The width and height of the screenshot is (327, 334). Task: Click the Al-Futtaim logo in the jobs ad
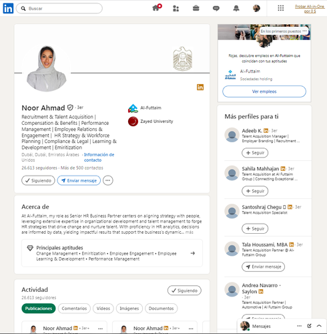point(230,75)
